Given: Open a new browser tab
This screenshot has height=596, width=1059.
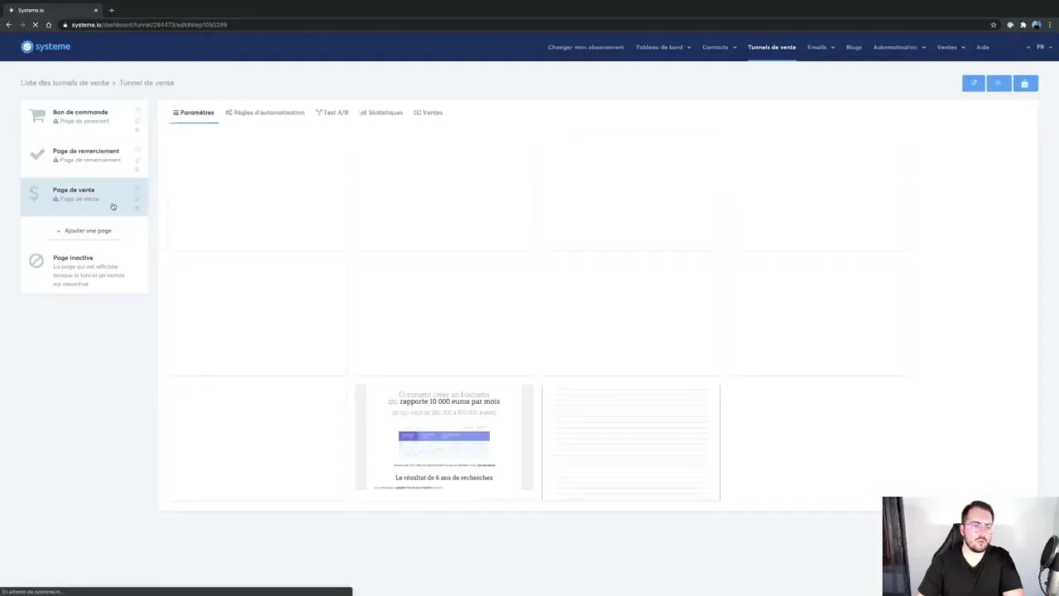Looking at the screenshot, I should [x=112, y=10].
